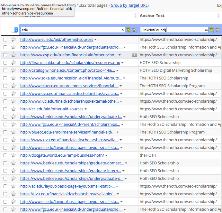Star the http://www.uvu.edu row
This screenshot has height=213, width=222.
coord(13,93)
